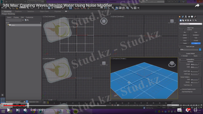Toggle visibility bulb of Water object
Screen dimensions: 203x114
[8, 25]
